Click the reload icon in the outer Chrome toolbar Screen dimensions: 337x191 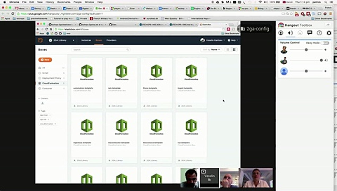12,14
